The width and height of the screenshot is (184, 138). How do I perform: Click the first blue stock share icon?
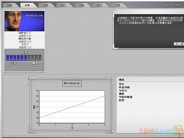point(8,58)
